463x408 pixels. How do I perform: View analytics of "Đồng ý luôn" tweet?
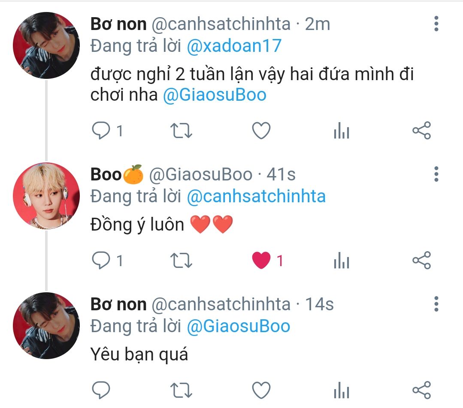pos(341,261)
